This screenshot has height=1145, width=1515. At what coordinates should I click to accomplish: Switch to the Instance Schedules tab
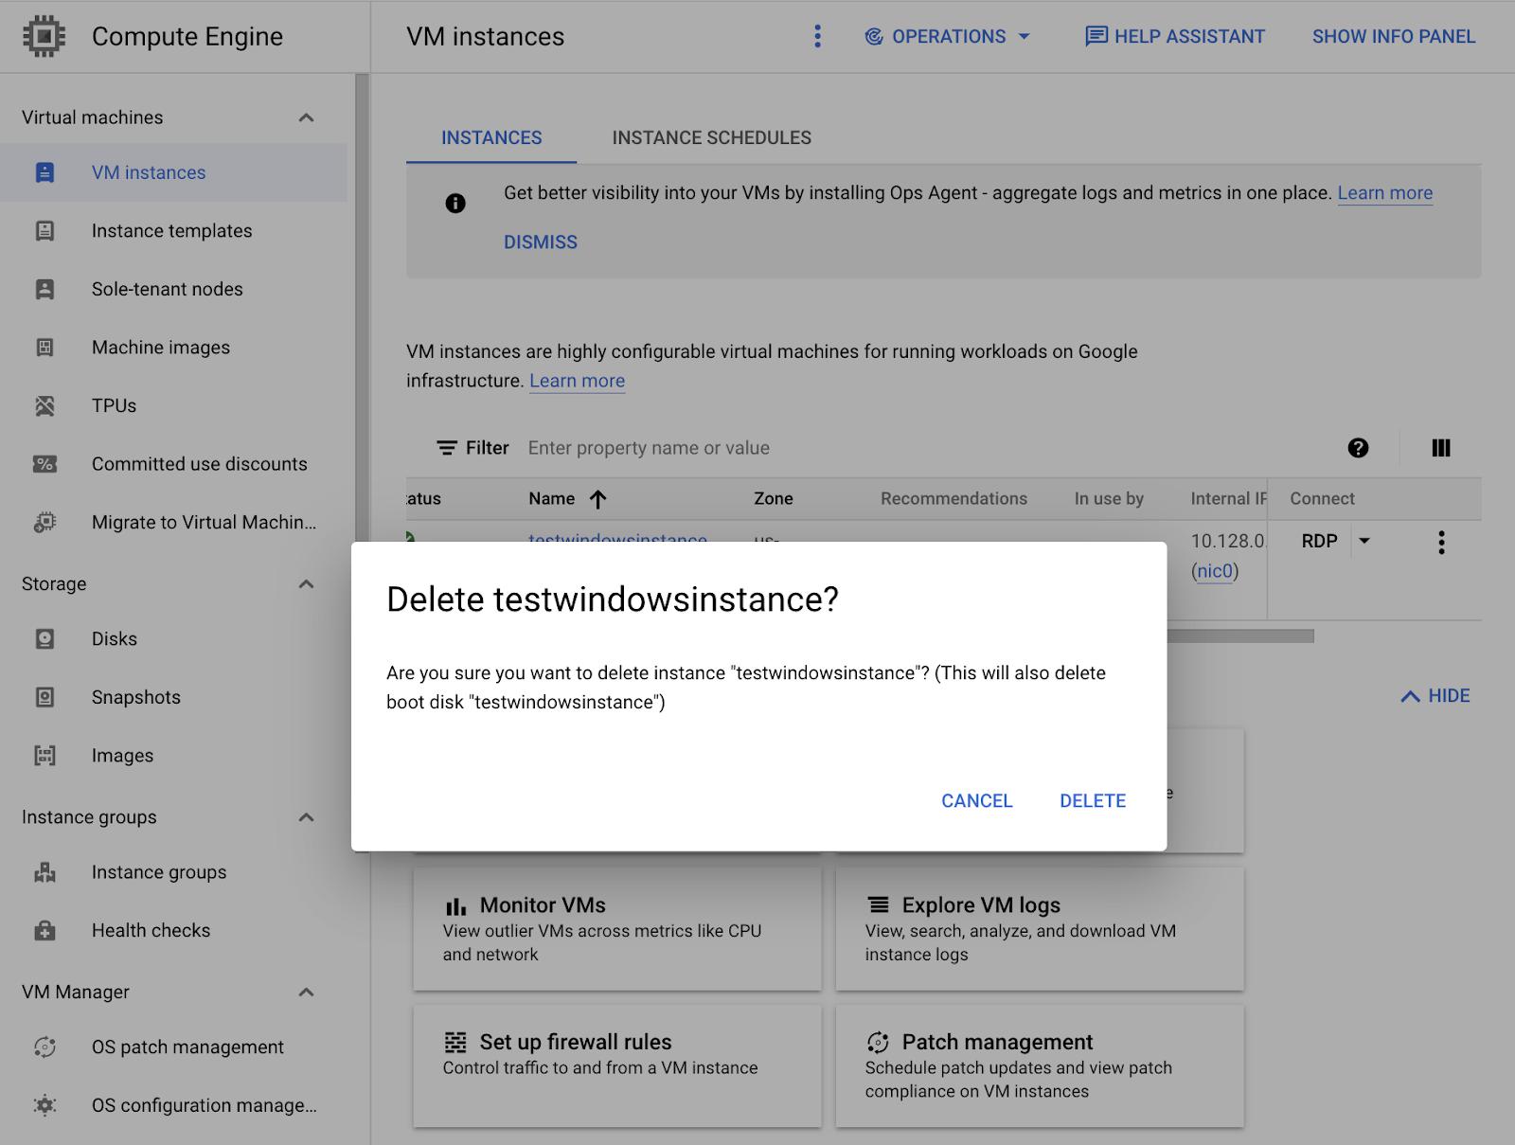pos(712,138)
